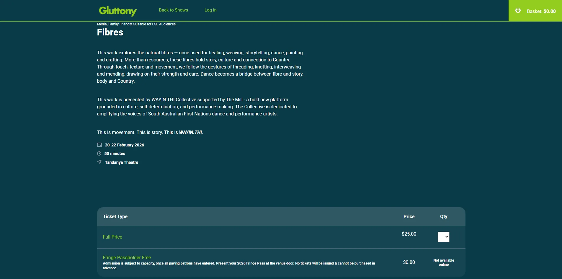Click the bold italic WAYIN:THI text
Viewport: 562px width, 279px height.
click(190, 133)
